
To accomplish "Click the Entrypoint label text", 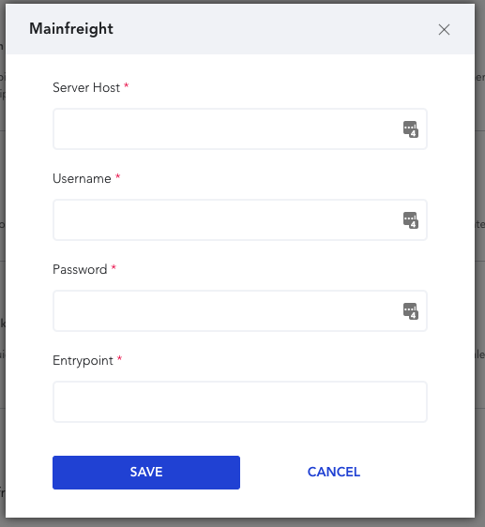I will point(83,361).
